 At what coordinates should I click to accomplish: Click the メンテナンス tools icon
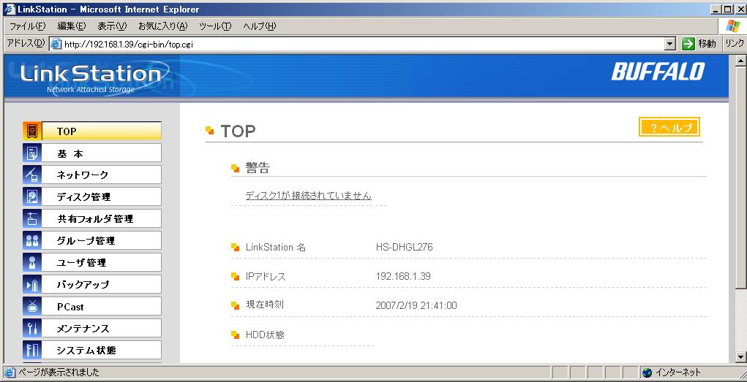click(32, 328)
